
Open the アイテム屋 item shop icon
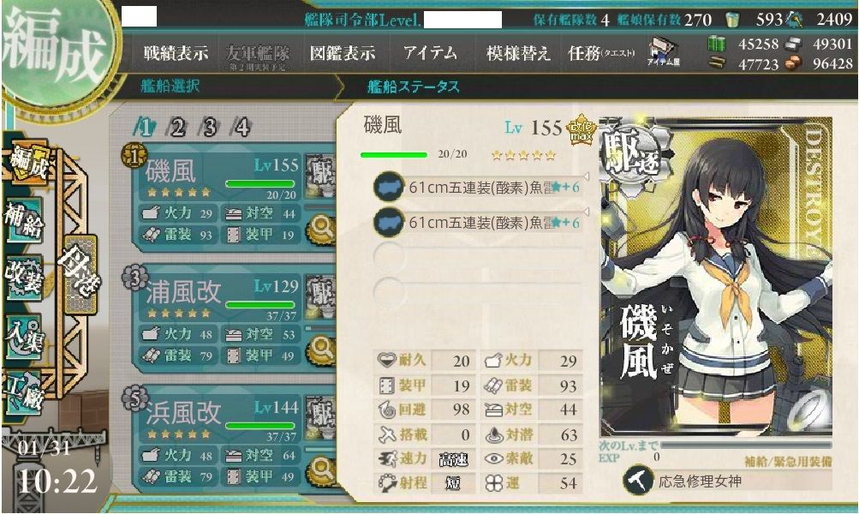click(x=664, y=52)
